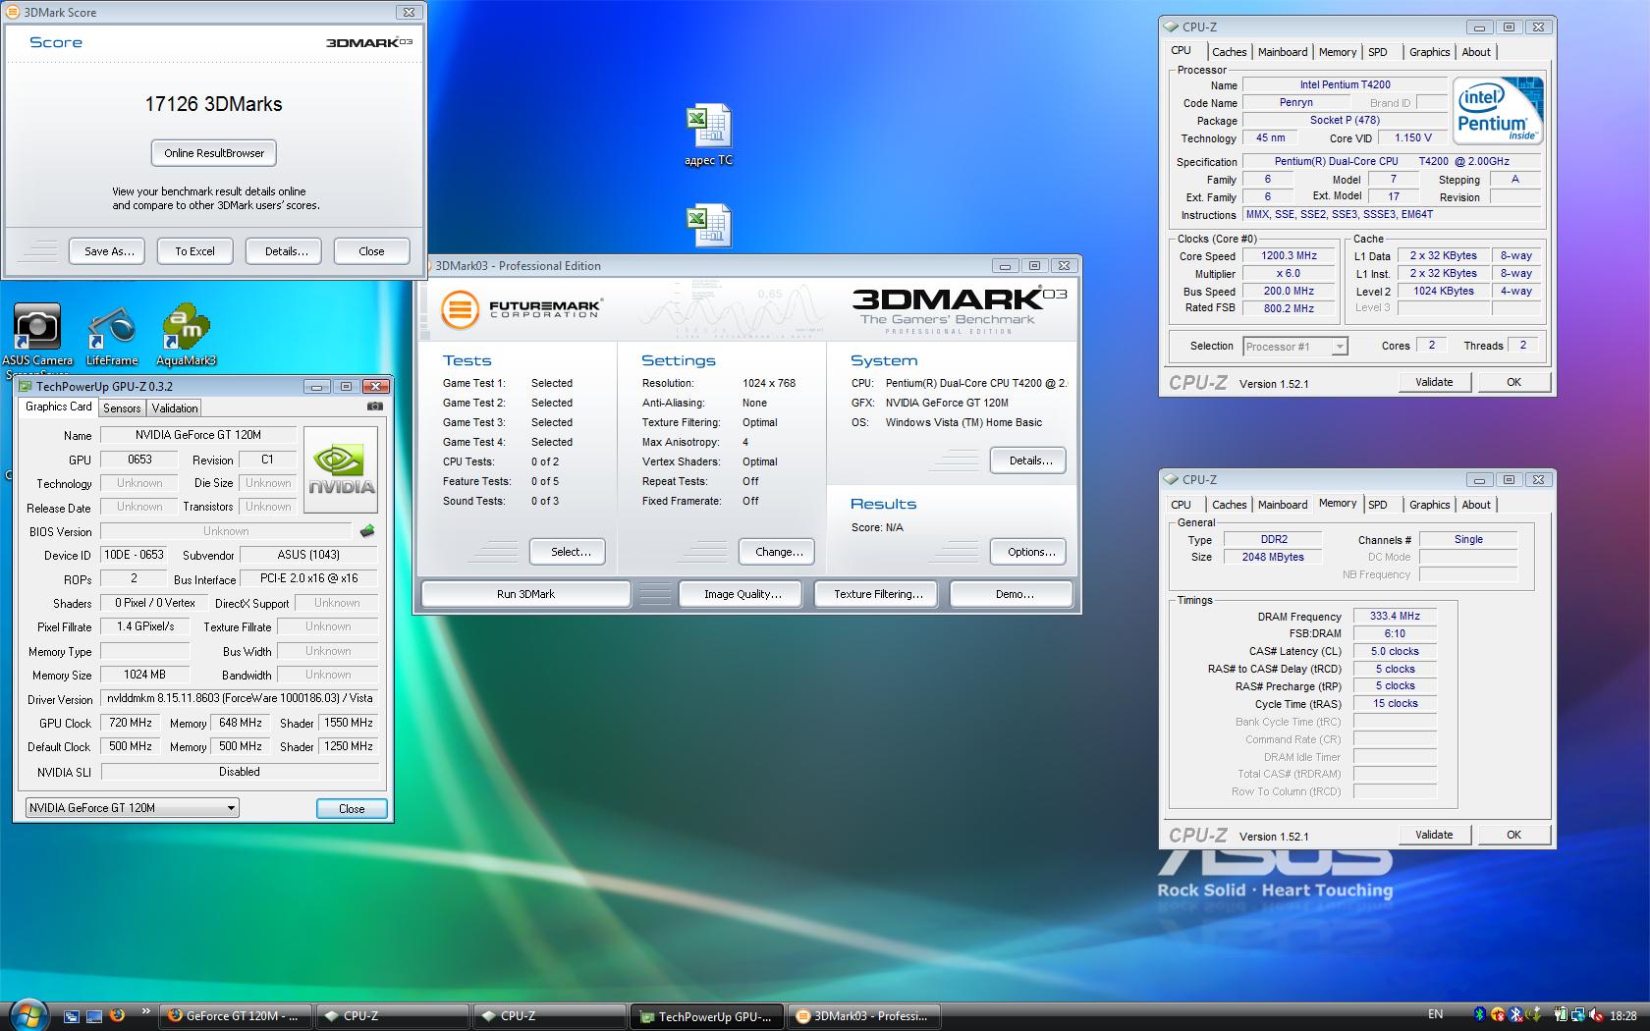Click the Safely Remove Hardware tray icon

point(1533,1014)
